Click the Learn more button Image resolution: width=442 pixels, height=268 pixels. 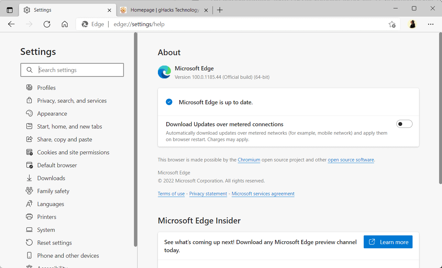(388, 242)
